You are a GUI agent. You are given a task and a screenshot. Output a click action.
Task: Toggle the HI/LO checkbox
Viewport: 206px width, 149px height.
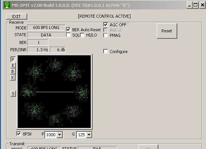coord(82,35)
